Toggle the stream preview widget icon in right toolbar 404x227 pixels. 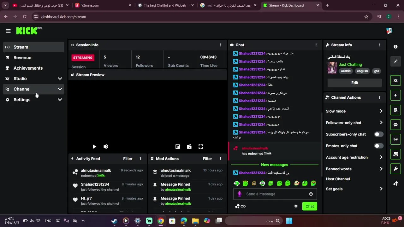395,80
